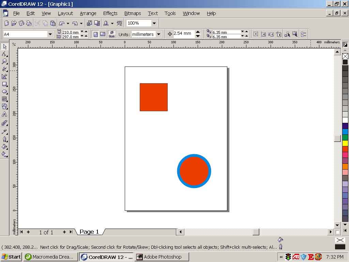Expand the Units millimeters dropdown
This screenshot has height=262, width=349.
pos(158,34)
